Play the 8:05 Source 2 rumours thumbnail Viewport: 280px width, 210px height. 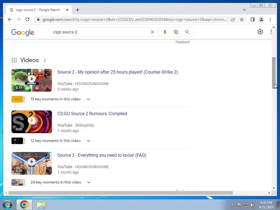coord(32,122)
